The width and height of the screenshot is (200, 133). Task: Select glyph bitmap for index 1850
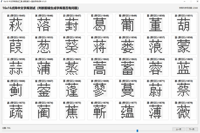(156, 25)
